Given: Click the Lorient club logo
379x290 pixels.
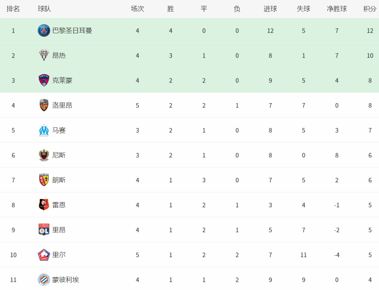Looking at the screenshot, I should click(44, 105).
